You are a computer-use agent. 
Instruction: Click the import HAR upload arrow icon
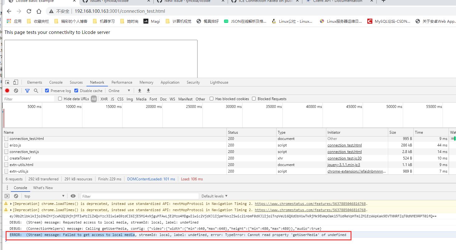140,90
